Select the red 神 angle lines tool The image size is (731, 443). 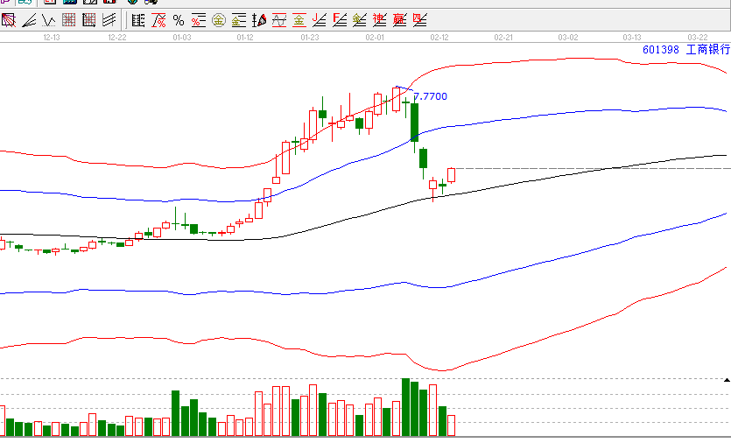[379, 20]
